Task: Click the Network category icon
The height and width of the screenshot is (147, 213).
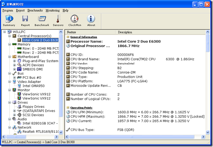Action: (x=14, y=127)
